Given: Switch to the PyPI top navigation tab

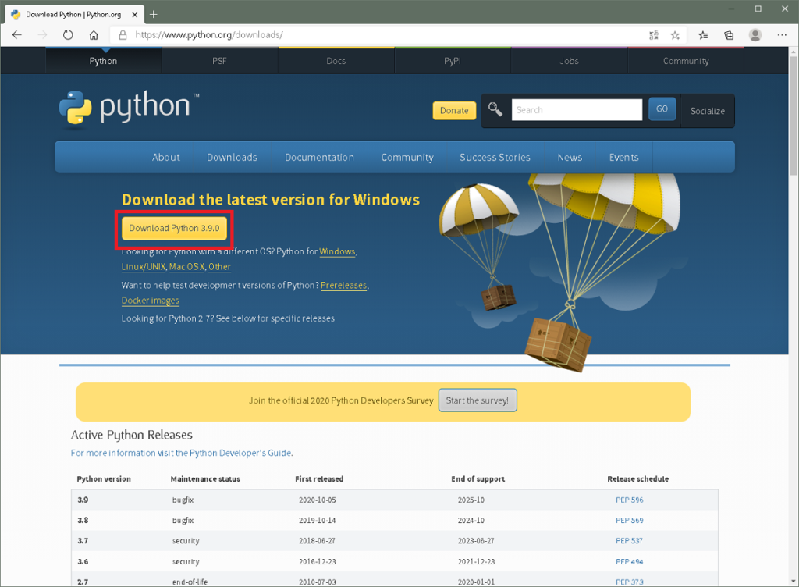Looking at the screenshot, I should [453, 61].
